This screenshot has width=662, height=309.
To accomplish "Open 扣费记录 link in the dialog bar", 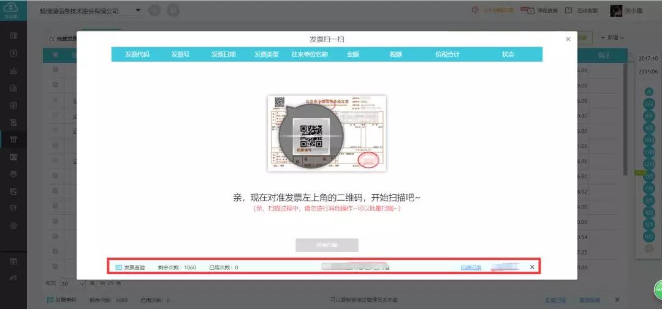I will pyautogui.click(x=471, y=267).
